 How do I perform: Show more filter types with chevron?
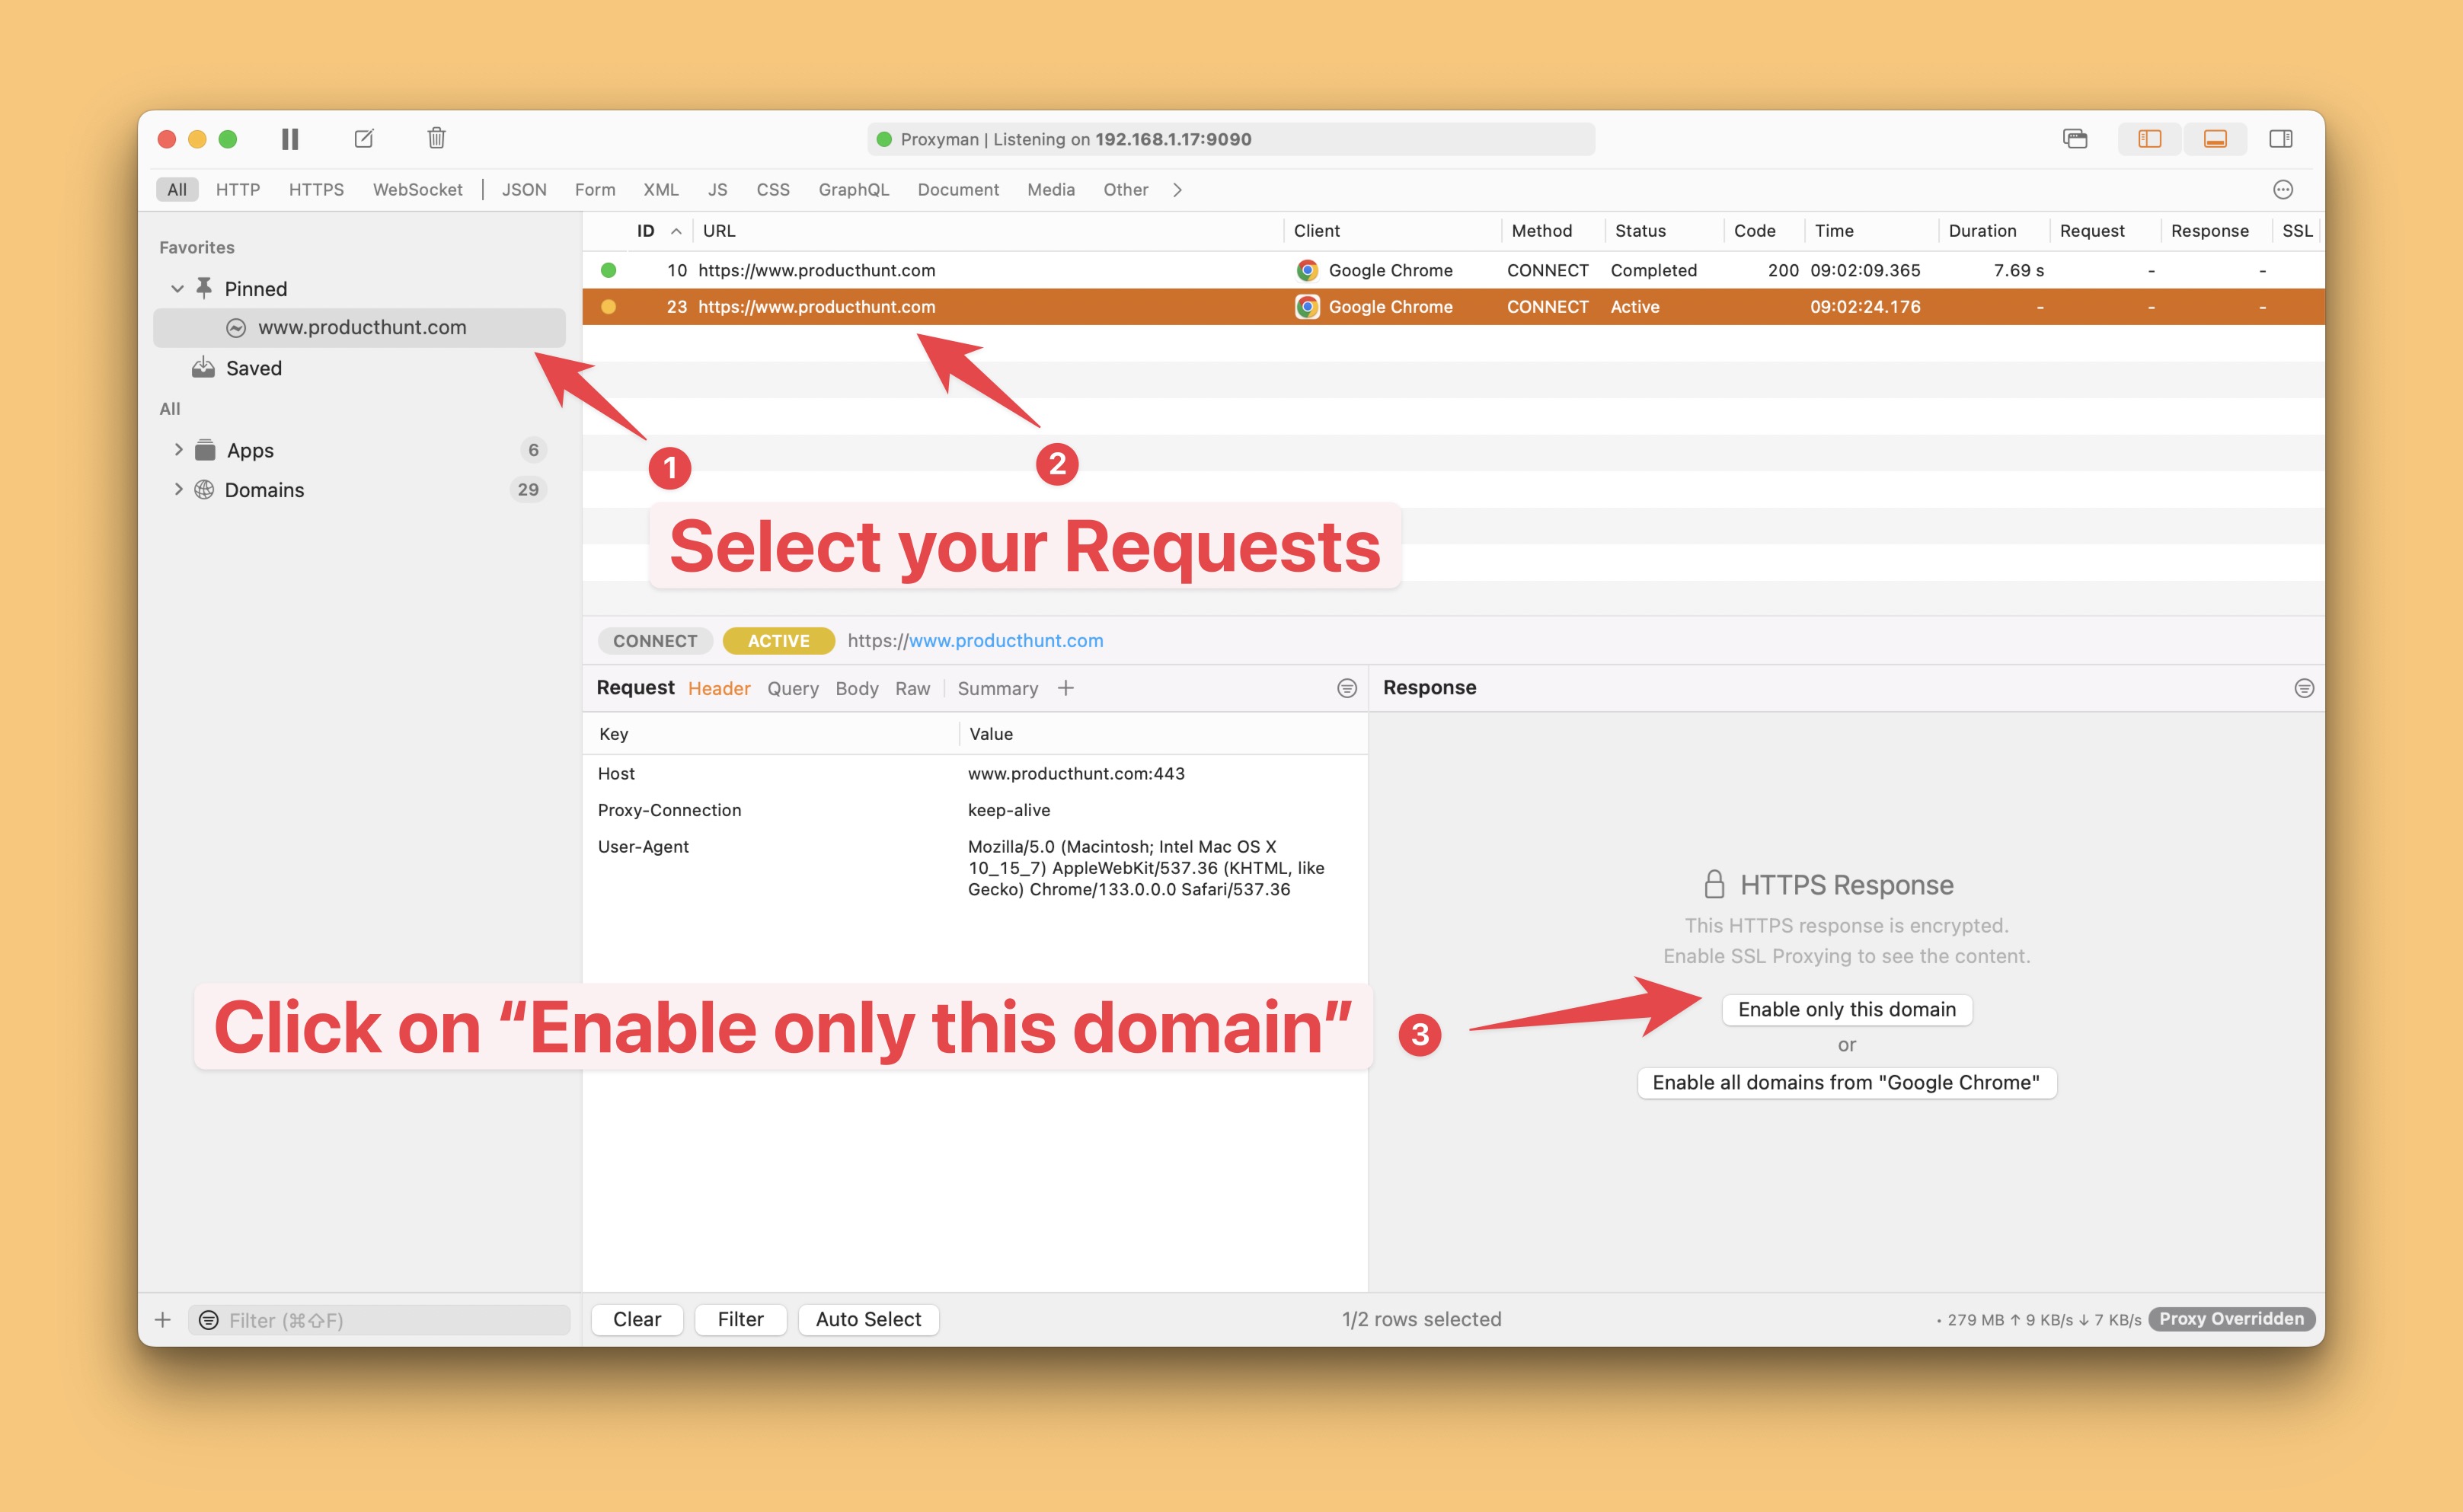click(x=1177, y=190)
